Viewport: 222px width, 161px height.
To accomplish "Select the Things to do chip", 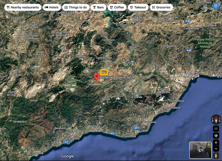I will [x=75, y=8].
